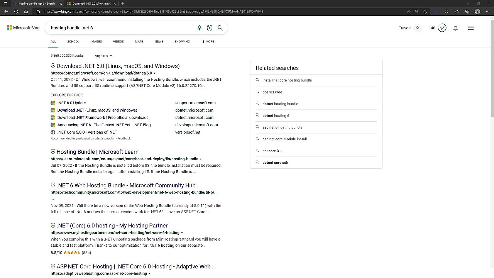Switch to the IMAGES tab

[x=96, y=41]
